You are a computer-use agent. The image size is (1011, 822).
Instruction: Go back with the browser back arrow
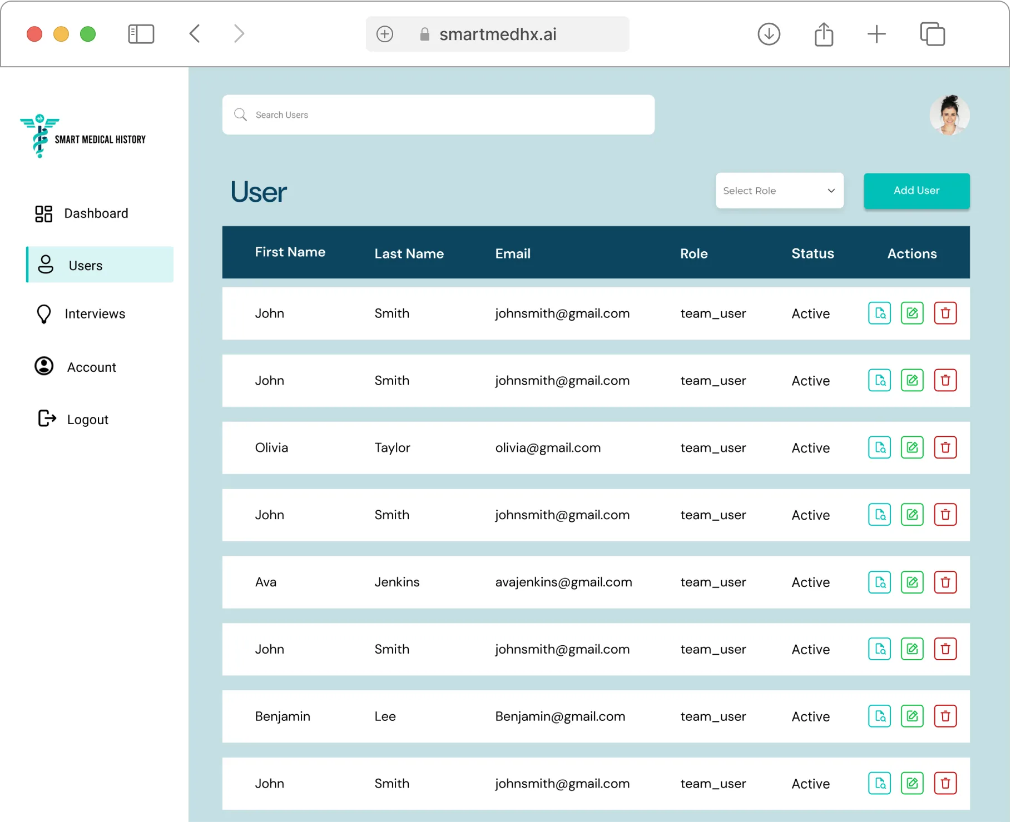[195, 34]
